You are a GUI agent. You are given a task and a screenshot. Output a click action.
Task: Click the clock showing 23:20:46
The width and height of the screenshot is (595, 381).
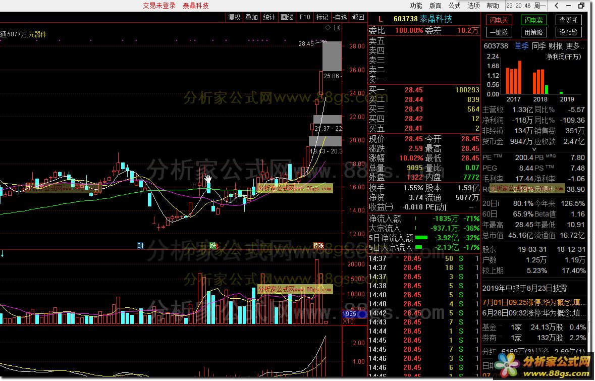518,6
